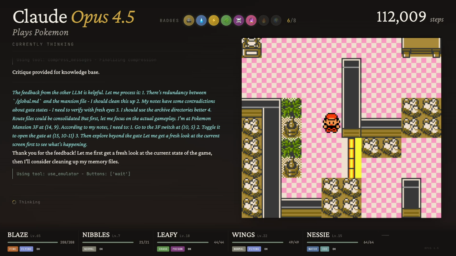Select the dimmed globe Earth Badge
This screenshot has width=456, height=256.
pos(276,21)
